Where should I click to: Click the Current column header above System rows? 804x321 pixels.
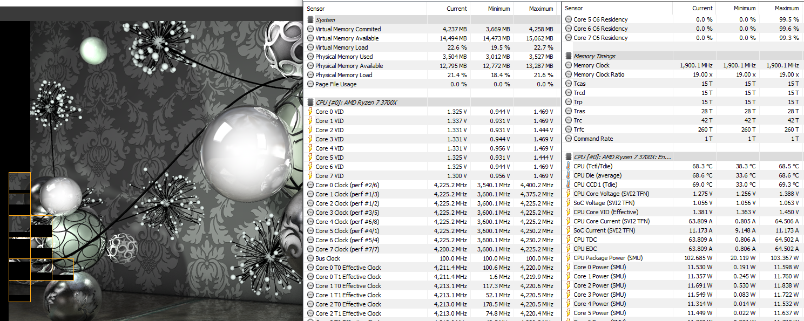pos(448,9)
